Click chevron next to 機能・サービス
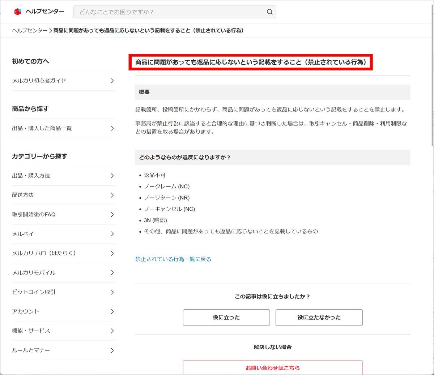Screen dimensions: 434x375 (x=112, y=331)
